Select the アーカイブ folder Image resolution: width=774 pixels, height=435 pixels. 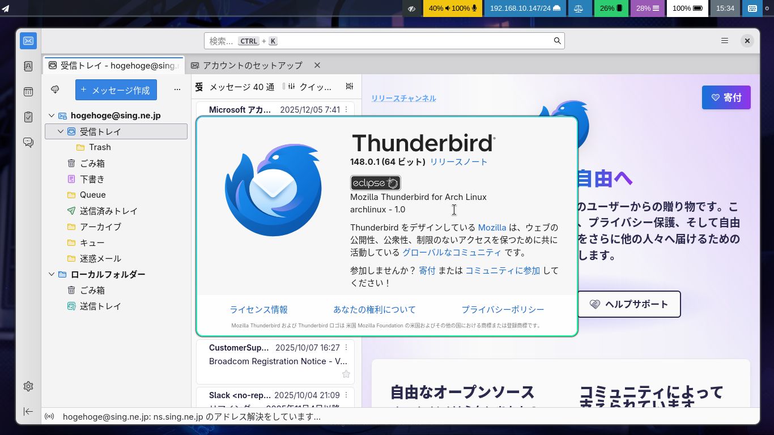(x=116, y=227)
